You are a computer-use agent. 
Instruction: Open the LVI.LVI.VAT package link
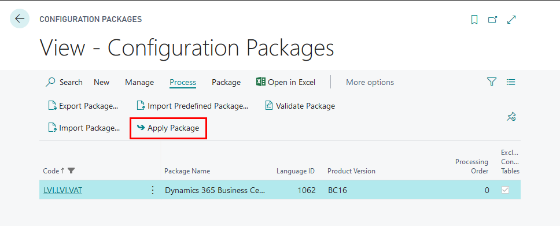point(63,190)
